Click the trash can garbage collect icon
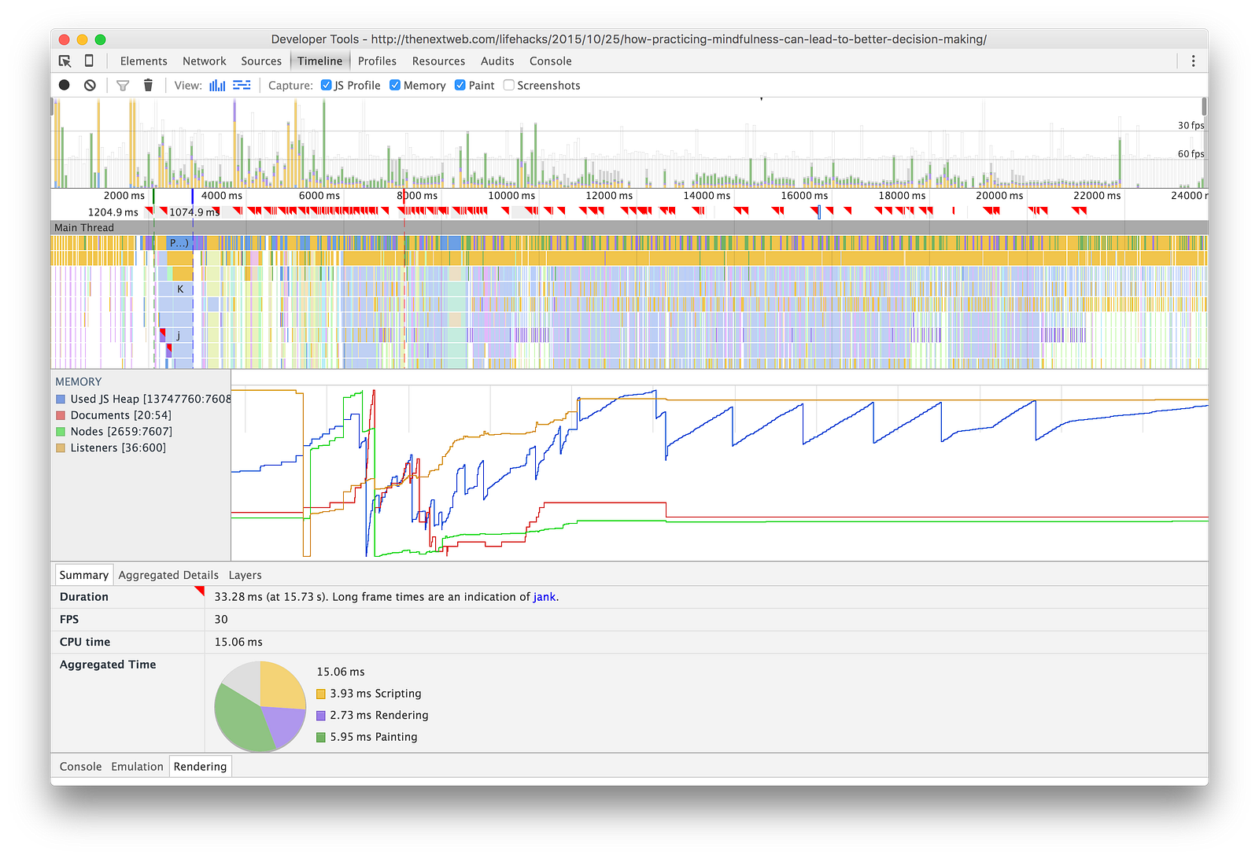 click(x=148, y=85)
